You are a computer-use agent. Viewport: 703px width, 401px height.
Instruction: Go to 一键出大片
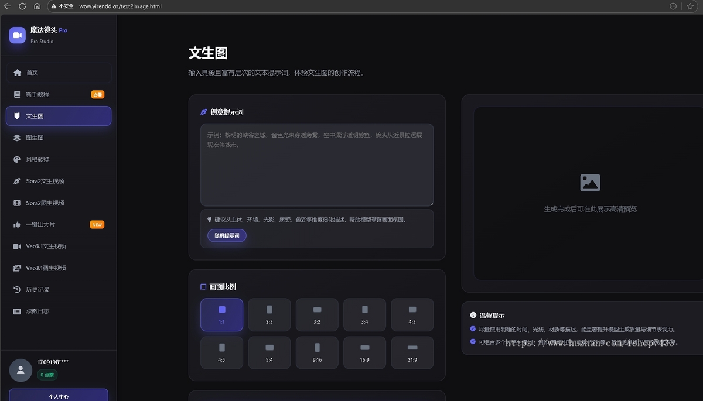pos(59,224)
